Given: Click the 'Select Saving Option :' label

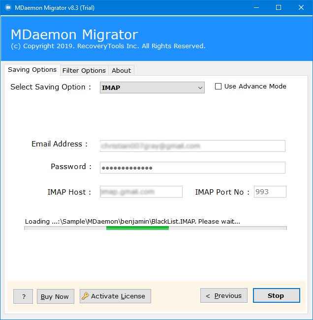Looking at the screenshot, I should pyautogui.click(x=51, y=87).
